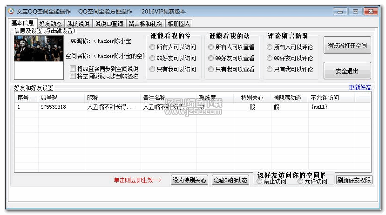Switch to the 基本信息 tab
Image resolution: width=386 pixels, height=215 pixels.
[23, 23]
